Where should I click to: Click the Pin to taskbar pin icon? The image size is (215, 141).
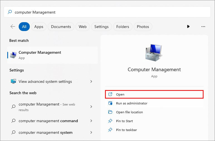click(x=110, y=130)
